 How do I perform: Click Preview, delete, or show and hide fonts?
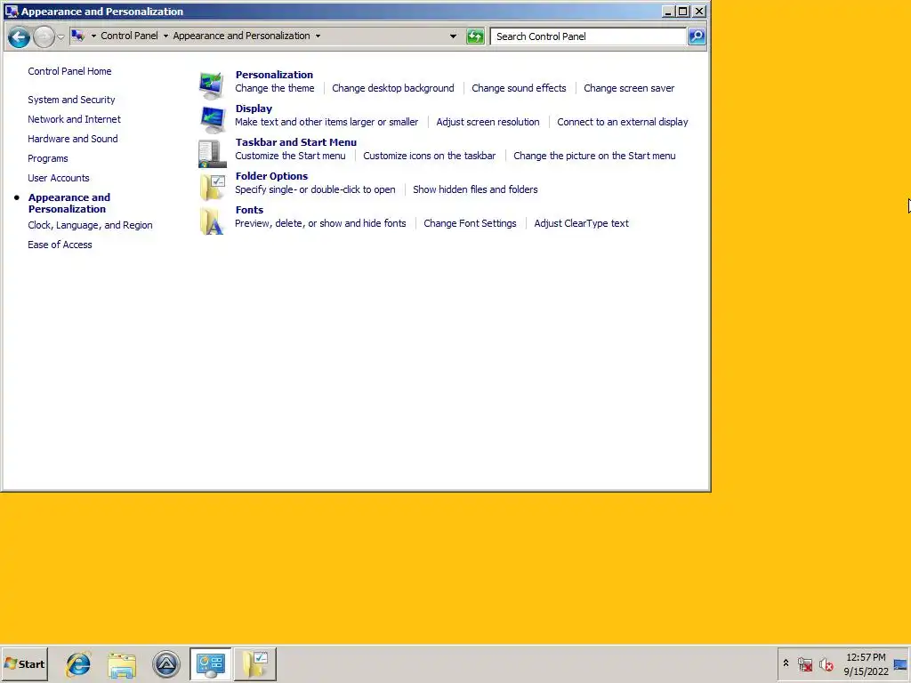[320, 223]
